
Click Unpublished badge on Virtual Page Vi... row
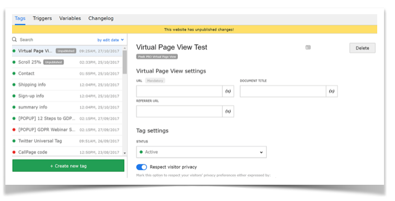pos(66,51)
